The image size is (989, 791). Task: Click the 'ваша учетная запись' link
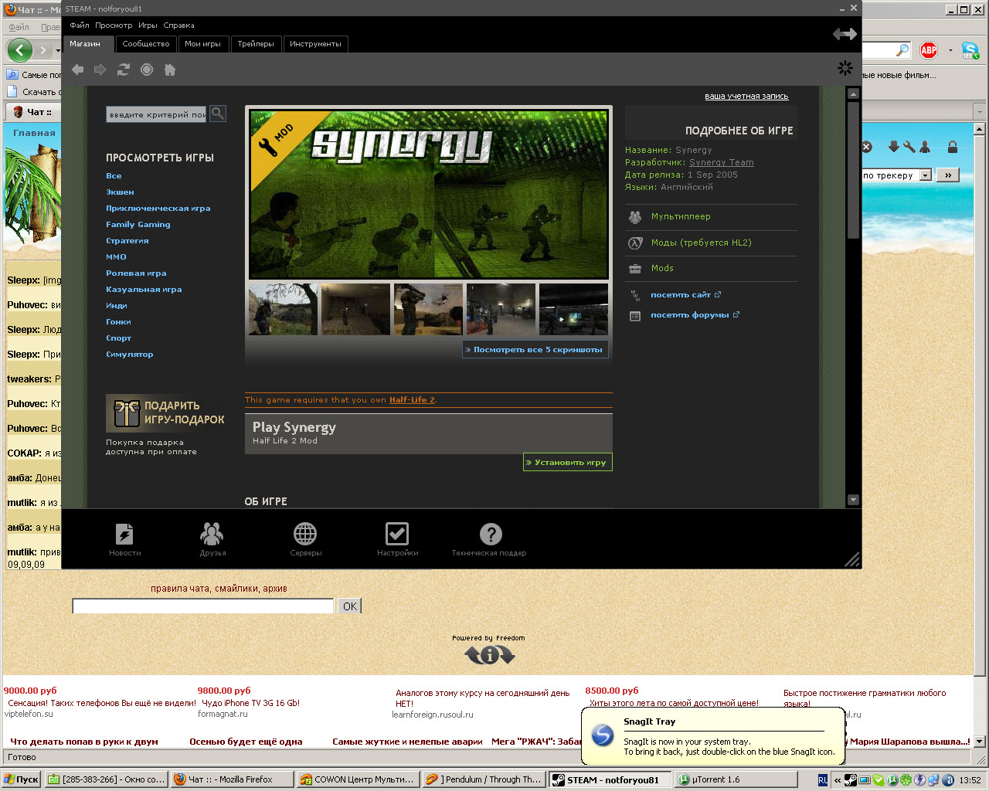coord(746,97)
